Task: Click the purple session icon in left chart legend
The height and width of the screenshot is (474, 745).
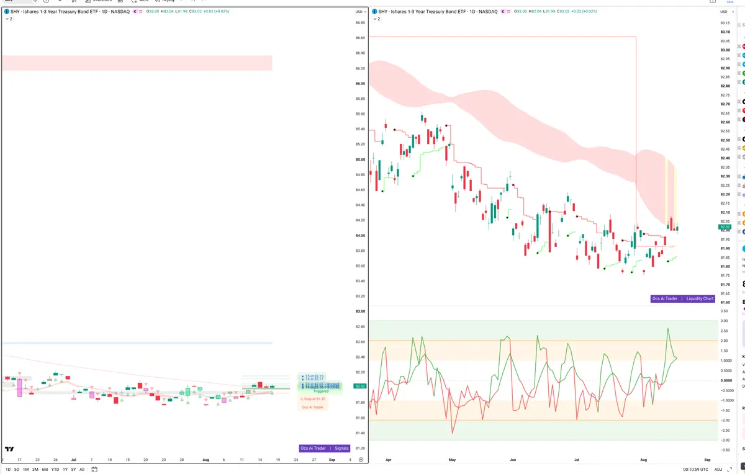Action: [x=137, y=12]
